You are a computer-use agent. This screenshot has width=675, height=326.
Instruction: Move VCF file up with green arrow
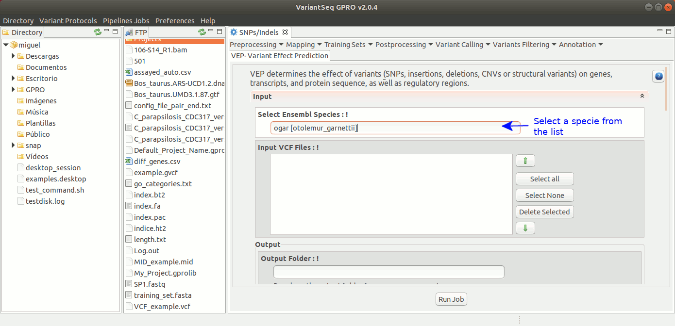[x=525, y=161]
